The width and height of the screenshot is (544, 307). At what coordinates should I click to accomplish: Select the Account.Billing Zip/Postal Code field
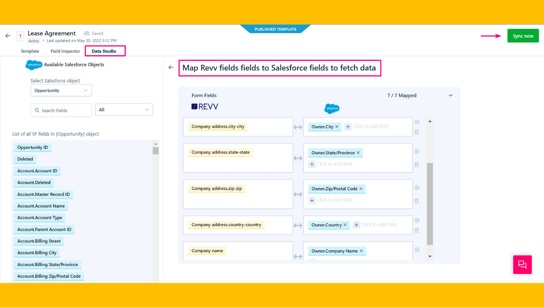(x=49, y=276)
